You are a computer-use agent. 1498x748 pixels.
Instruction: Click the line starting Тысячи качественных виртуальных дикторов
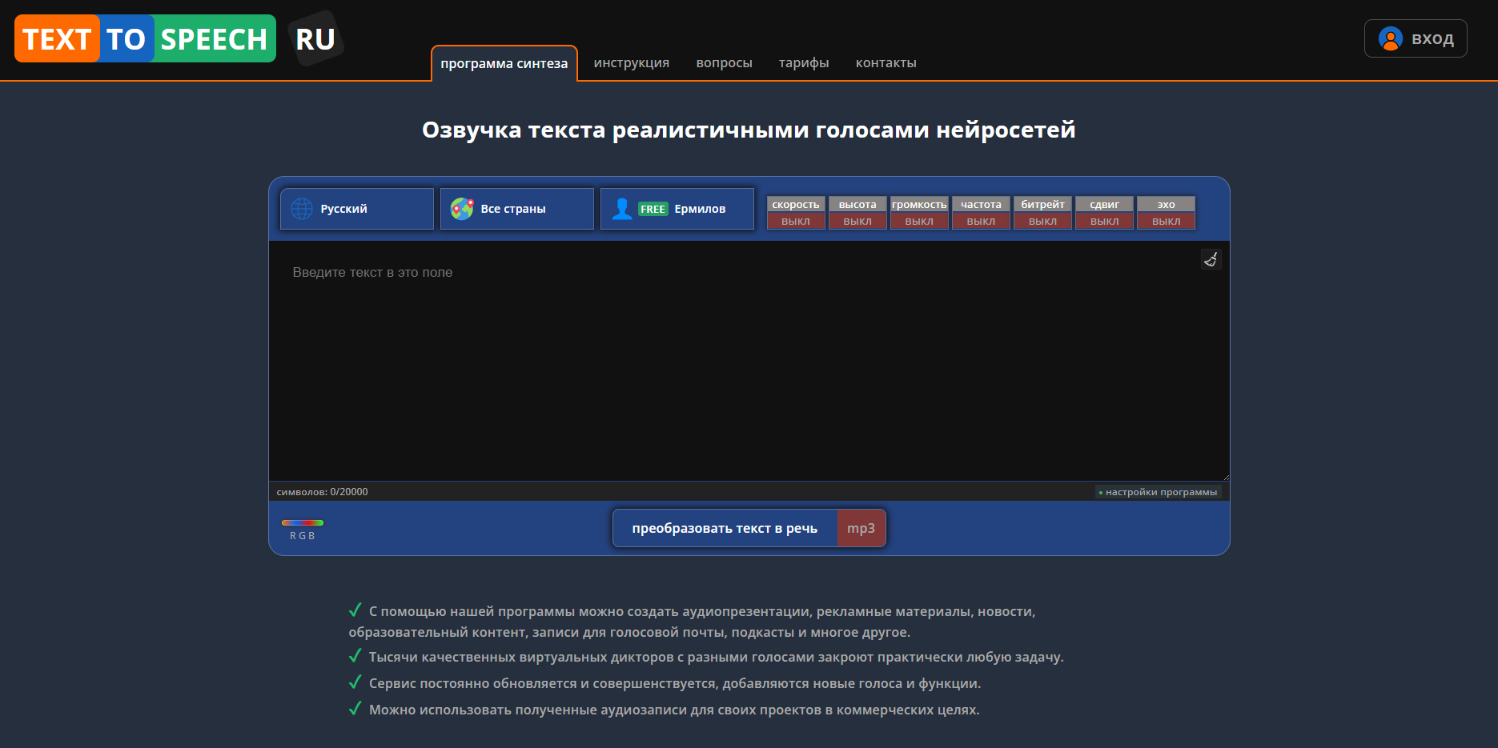706,657
